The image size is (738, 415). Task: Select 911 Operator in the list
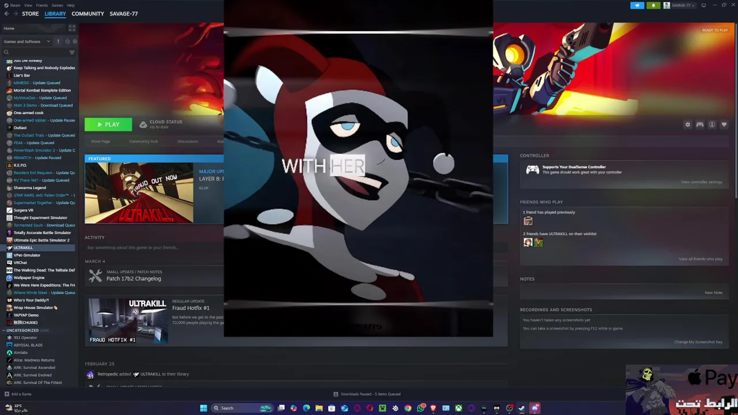25,338
